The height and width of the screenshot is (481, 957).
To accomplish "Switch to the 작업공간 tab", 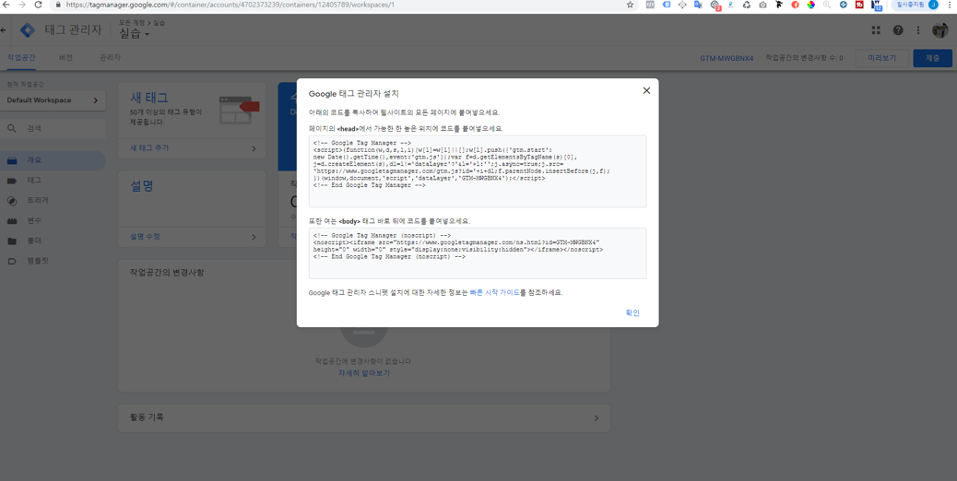I will [21, 58].
